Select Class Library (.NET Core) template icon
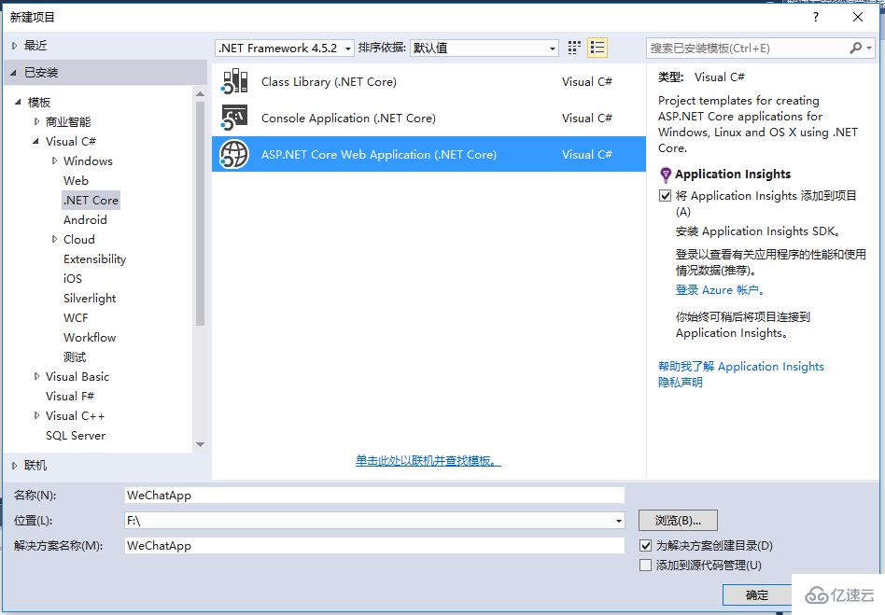 click(x=235, y=81)
